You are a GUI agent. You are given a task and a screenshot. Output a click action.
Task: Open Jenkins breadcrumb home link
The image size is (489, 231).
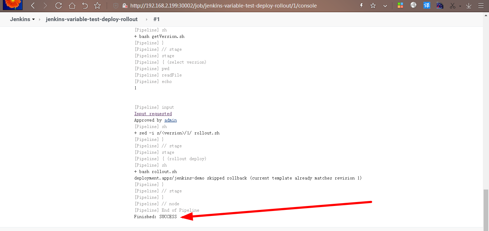[x=20, y=19]
